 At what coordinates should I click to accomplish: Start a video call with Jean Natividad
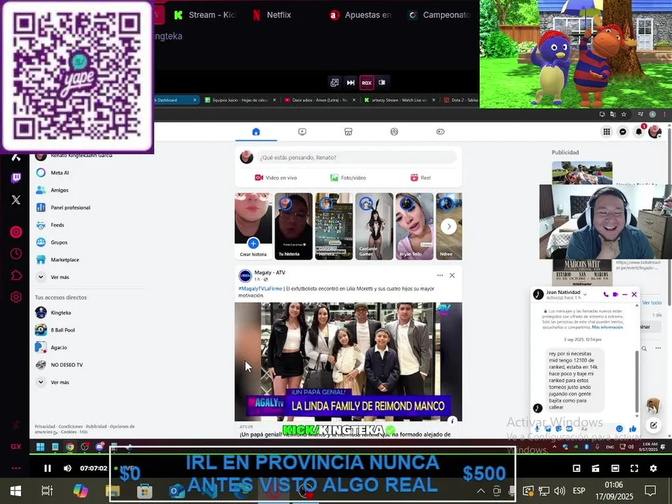point(615,295)
